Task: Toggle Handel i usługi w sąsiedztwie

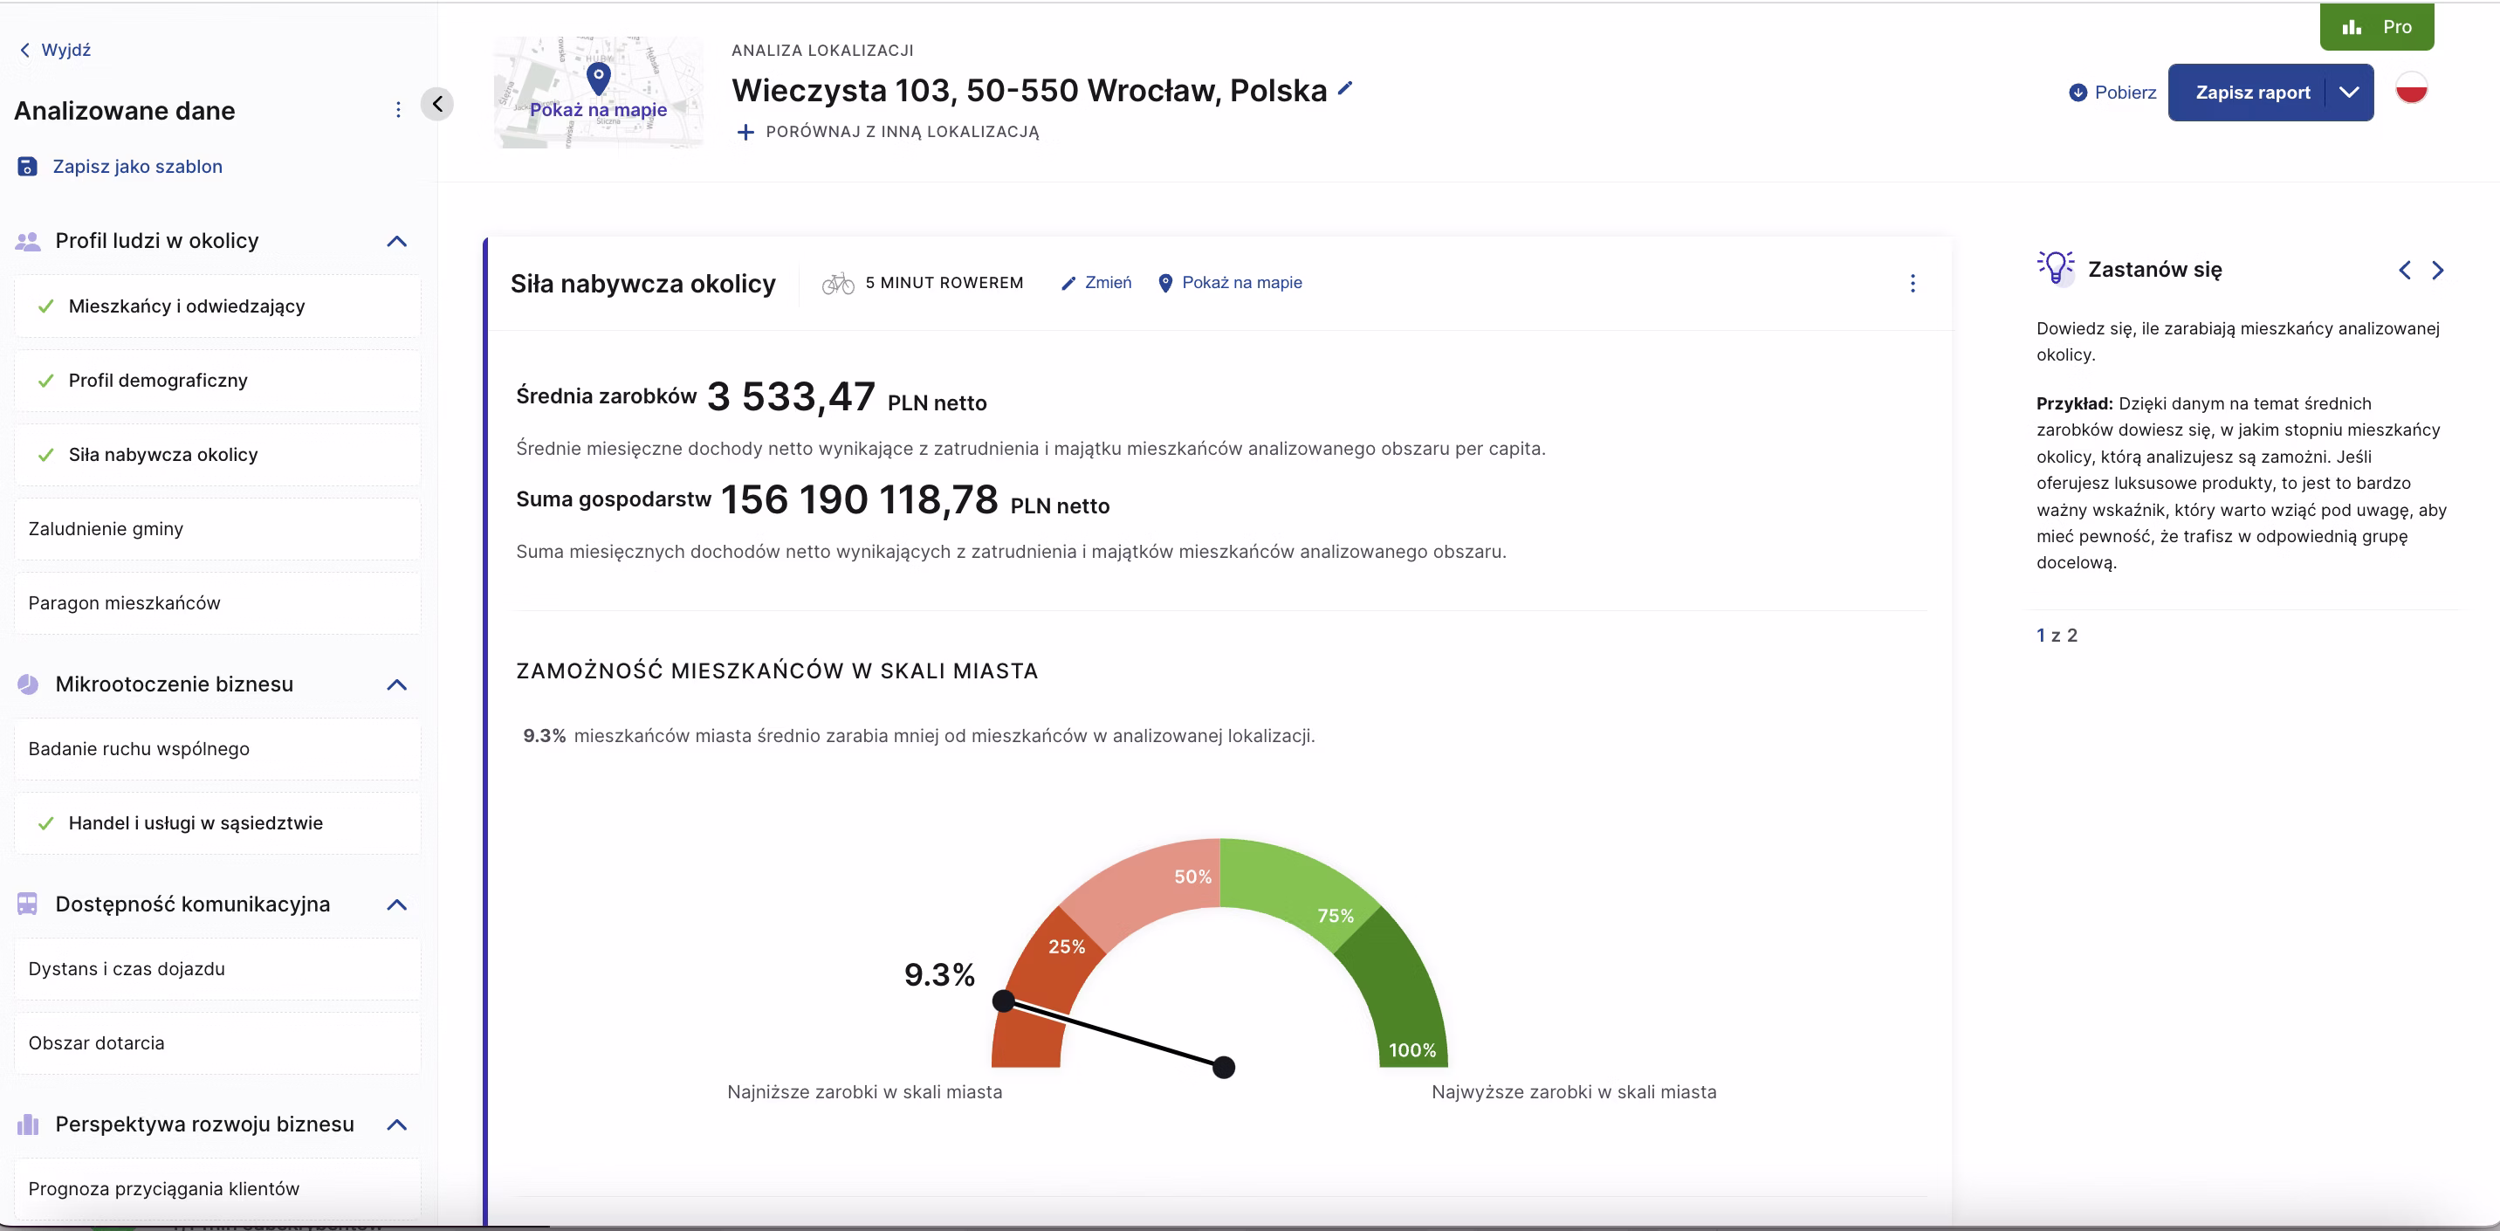Action: coord(195,823)
